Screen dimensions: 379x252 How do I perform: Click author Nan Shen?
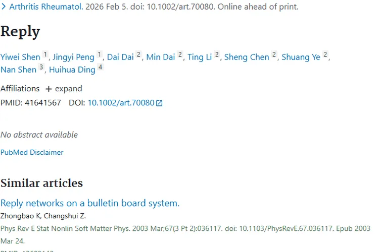pyautogui.click(x=18, y=70)
